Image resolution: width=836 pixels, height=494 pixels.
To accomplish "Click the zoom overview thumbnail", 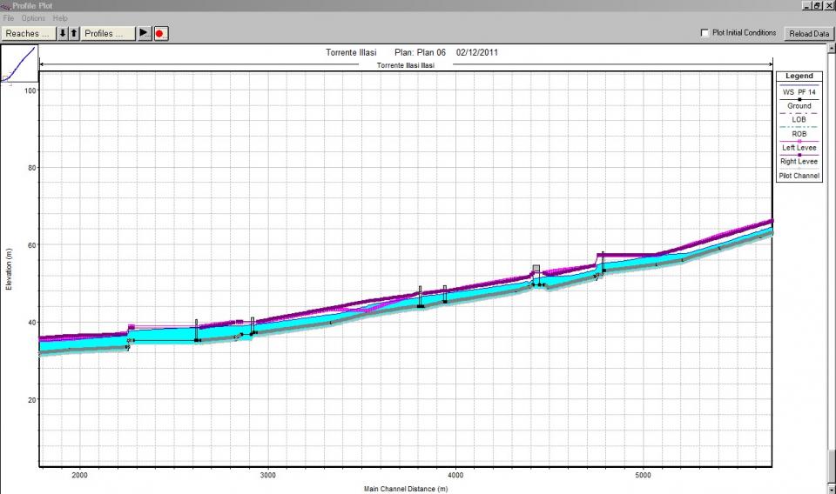I will pyautogui.click(x=19, y=65).
